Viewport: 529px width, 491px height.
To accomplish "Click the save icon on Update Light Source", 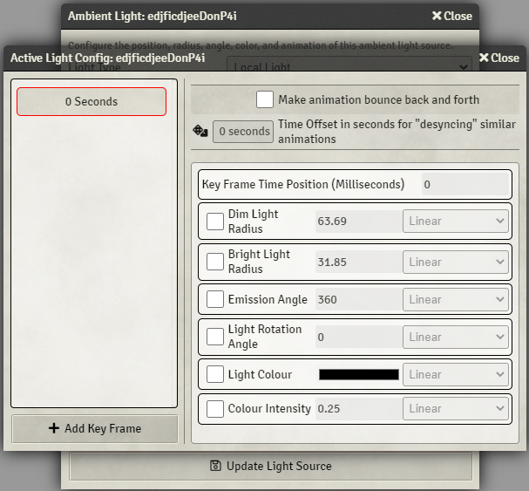I will click(x=215, y=466).
